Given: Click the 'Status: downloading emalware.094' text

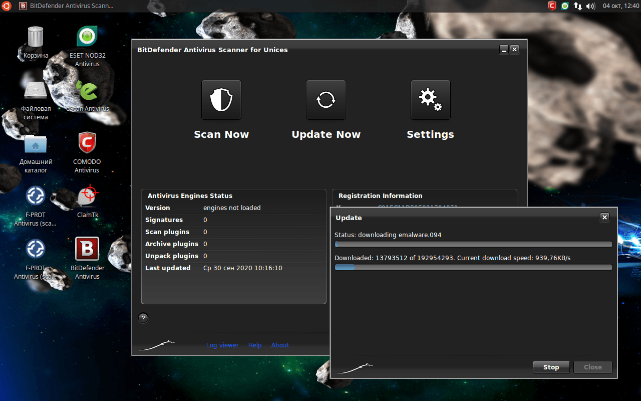Looking at the screenshot, I should click(388, 235).
